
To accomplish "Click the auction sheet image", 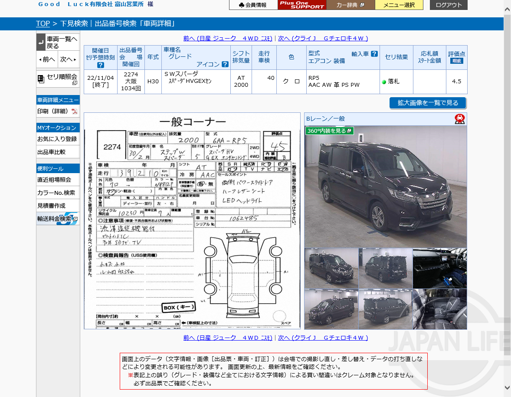I will [x=192, y=221].
